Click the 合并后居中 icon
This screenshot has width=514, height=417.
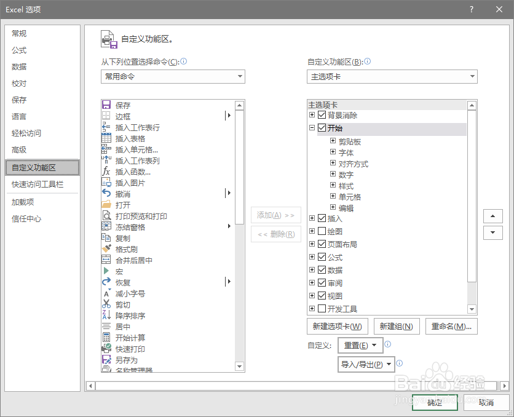(106, 260)
